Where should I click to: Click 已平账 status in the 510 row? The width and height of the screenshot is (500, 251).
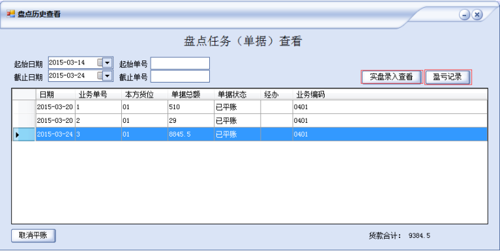[x=237, y=107]
